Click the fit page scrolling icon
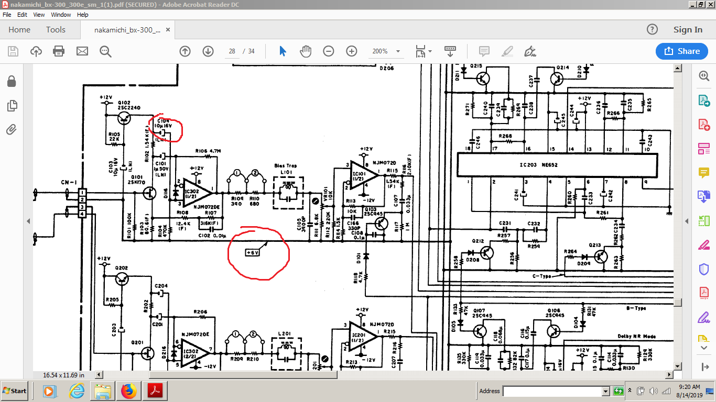Image resolution: width=716 pixels, height=402 pixels. coord(420,51)
